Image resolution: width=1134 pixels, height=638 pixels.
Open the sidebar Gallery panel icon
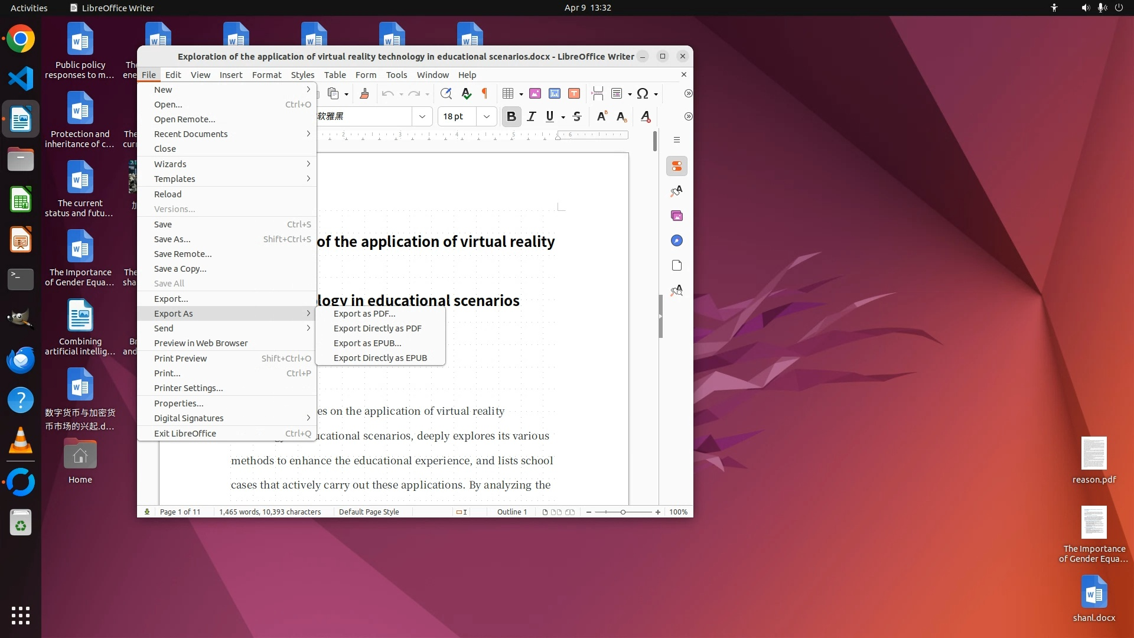click(677, 216)
